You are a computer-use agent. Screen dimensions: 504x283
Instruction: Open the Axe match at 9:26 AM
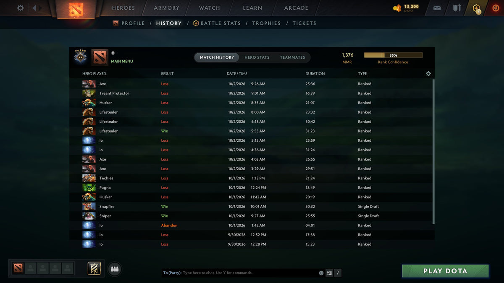coord(251,84)
